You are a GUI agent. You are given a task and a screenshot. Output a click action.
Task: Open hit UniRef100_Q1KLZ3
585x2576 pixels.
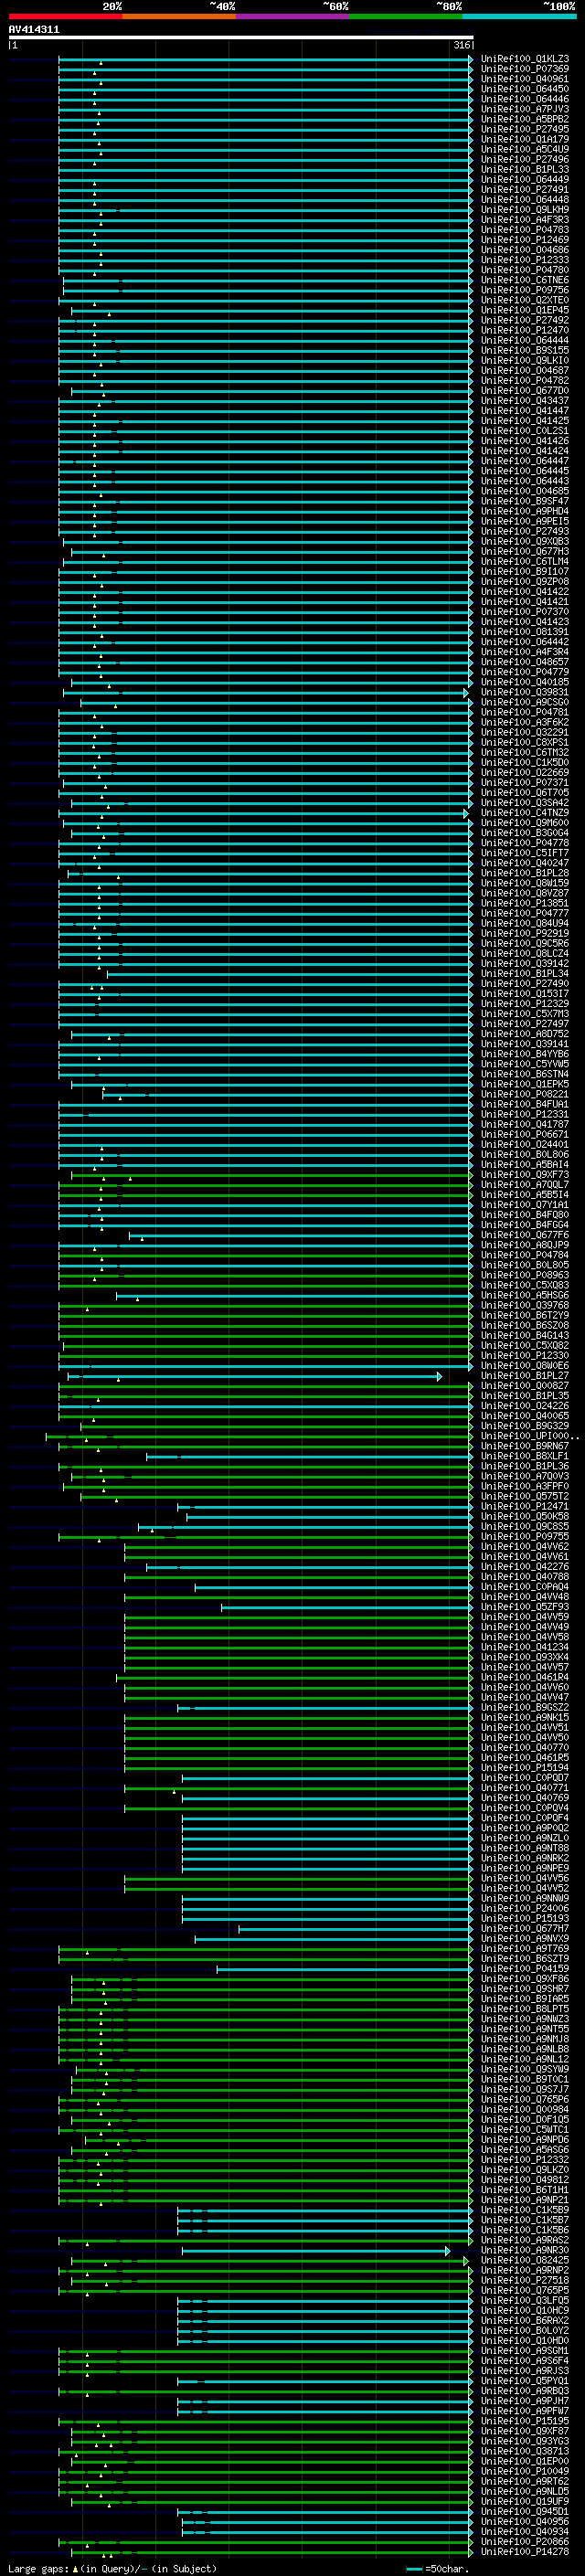(x=525, y=59)
